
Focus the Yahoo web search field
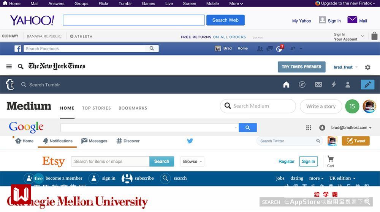point(134,20)
